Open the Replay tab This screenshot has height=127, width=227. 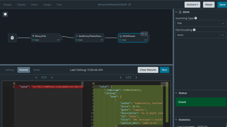pyautogui.click(x=21, y=5)
